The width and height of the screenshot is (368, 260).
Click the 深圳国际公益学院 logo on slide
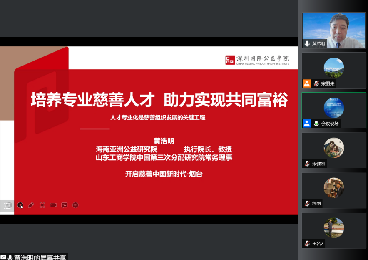[257, 60]
